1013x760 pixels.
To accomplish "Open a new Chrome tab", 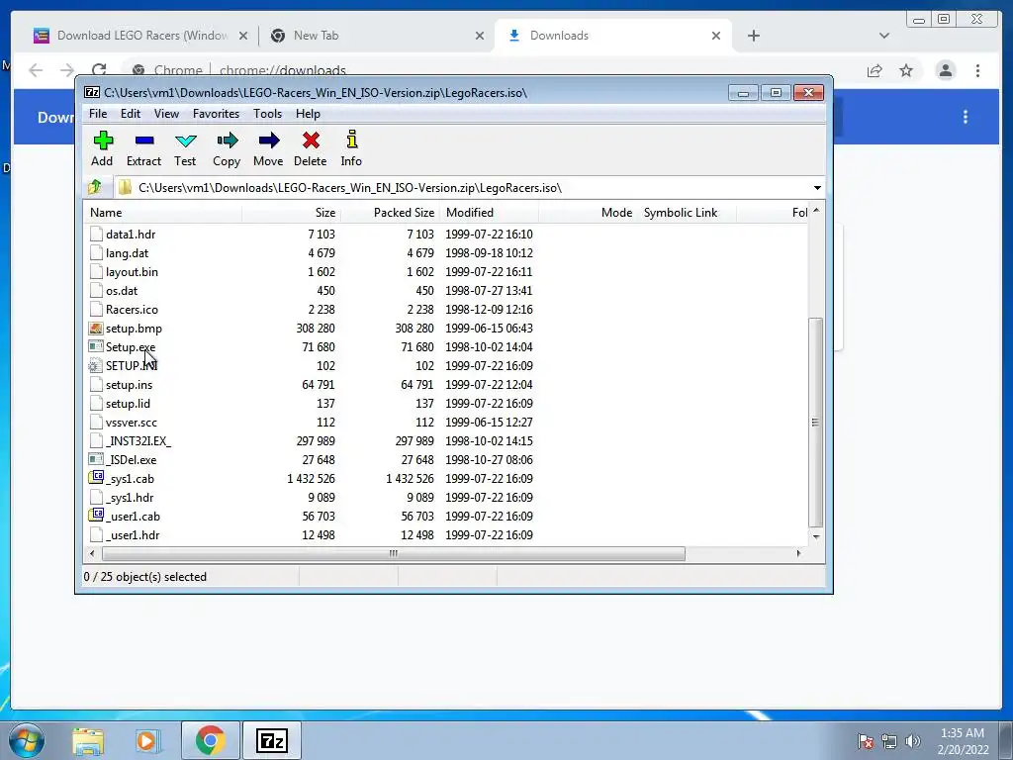I will (x=753, y=36).
